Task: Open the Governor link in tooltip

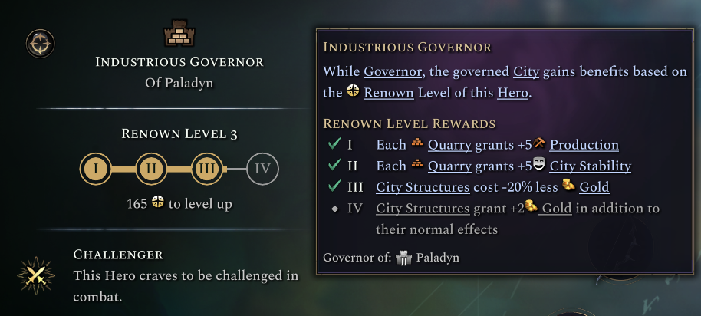Action: click(392, 72)
